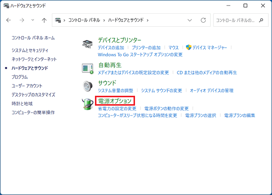Open デバイス マネージャー link

pos(210,47)
